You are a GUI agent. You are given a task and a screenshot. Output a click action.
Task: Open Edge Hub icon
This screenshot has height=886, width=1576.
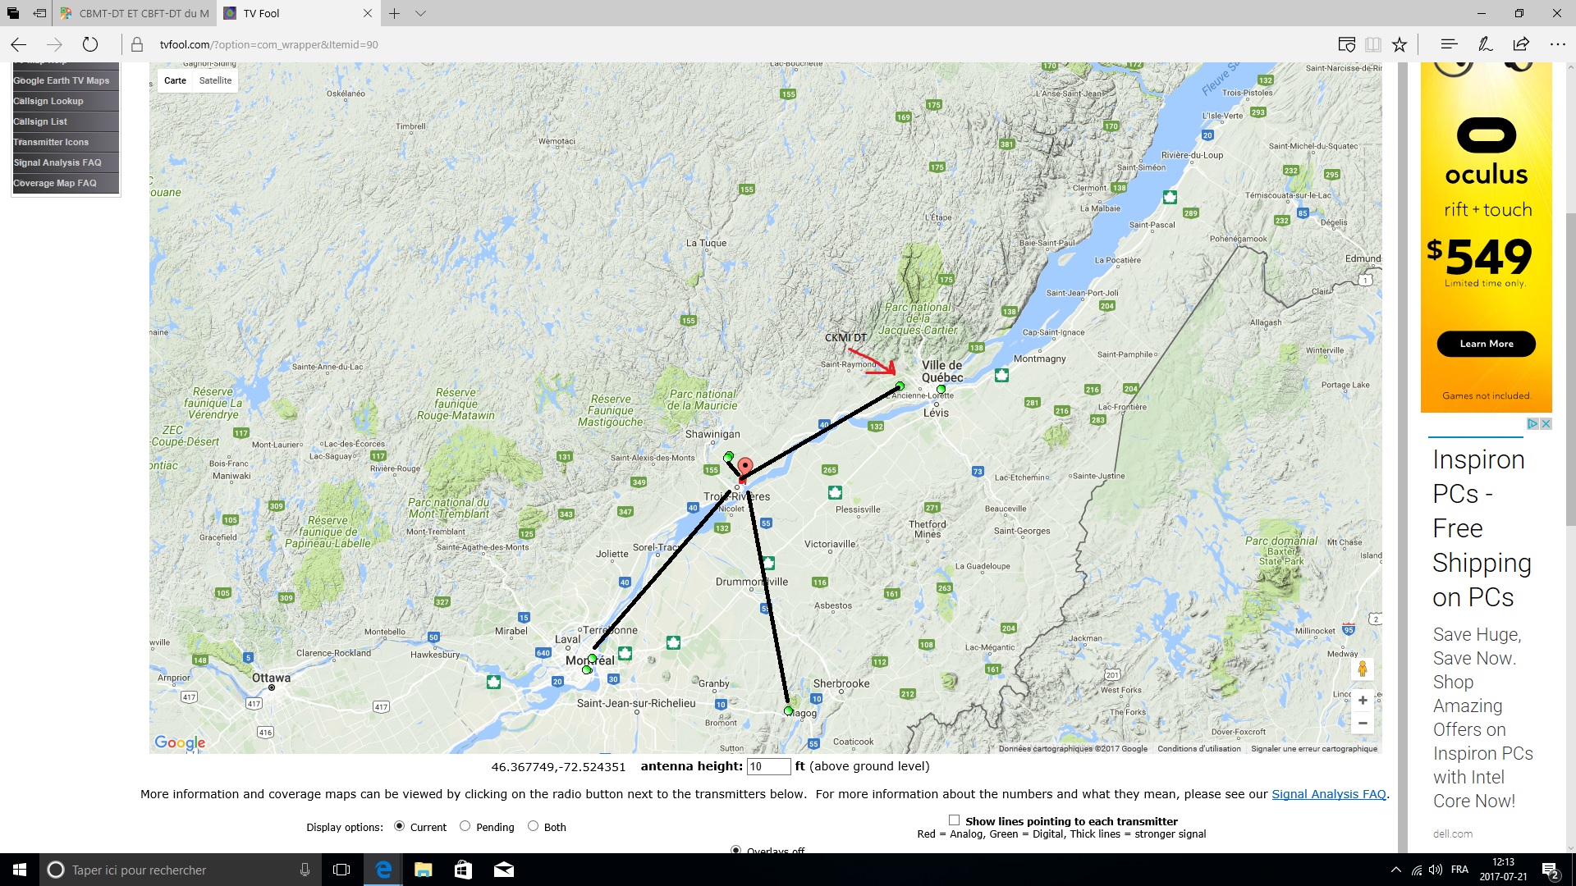tap(1449, 44)
